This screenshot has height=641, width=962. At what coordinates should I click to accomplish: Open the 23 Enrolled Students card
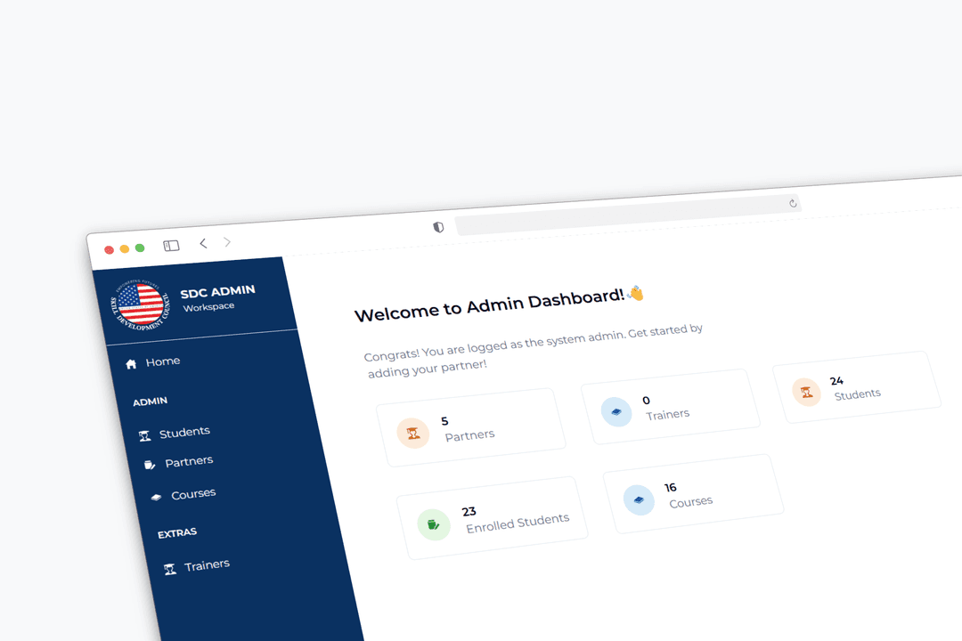(x=492, y=518)
